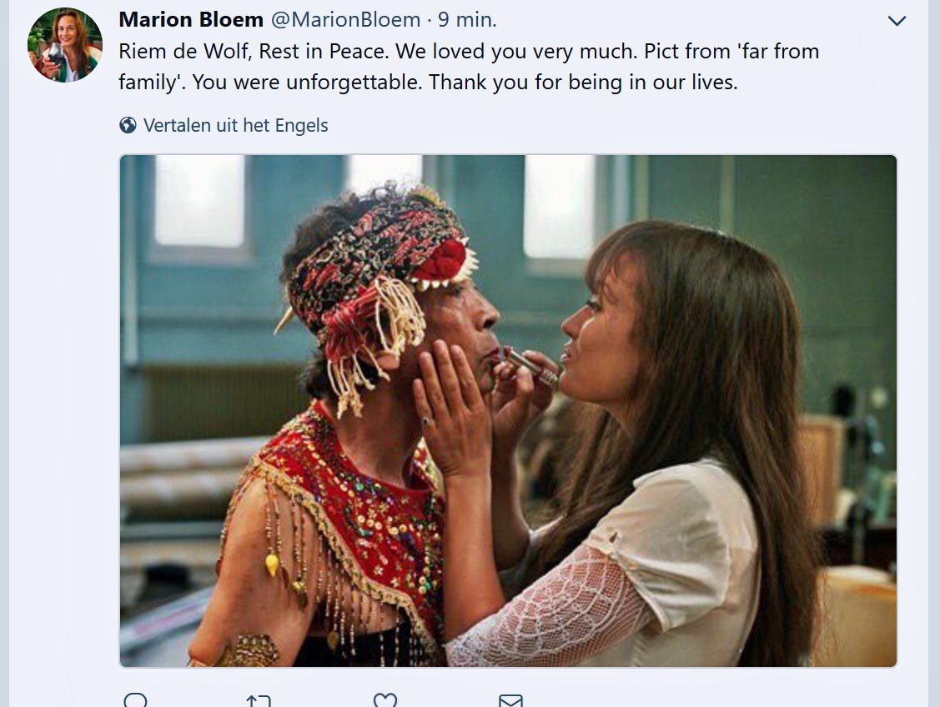The image size is (940, 707).
Task: Translate tweet with "Vertalen uit het Engels"
Action: tap(235, 126)
